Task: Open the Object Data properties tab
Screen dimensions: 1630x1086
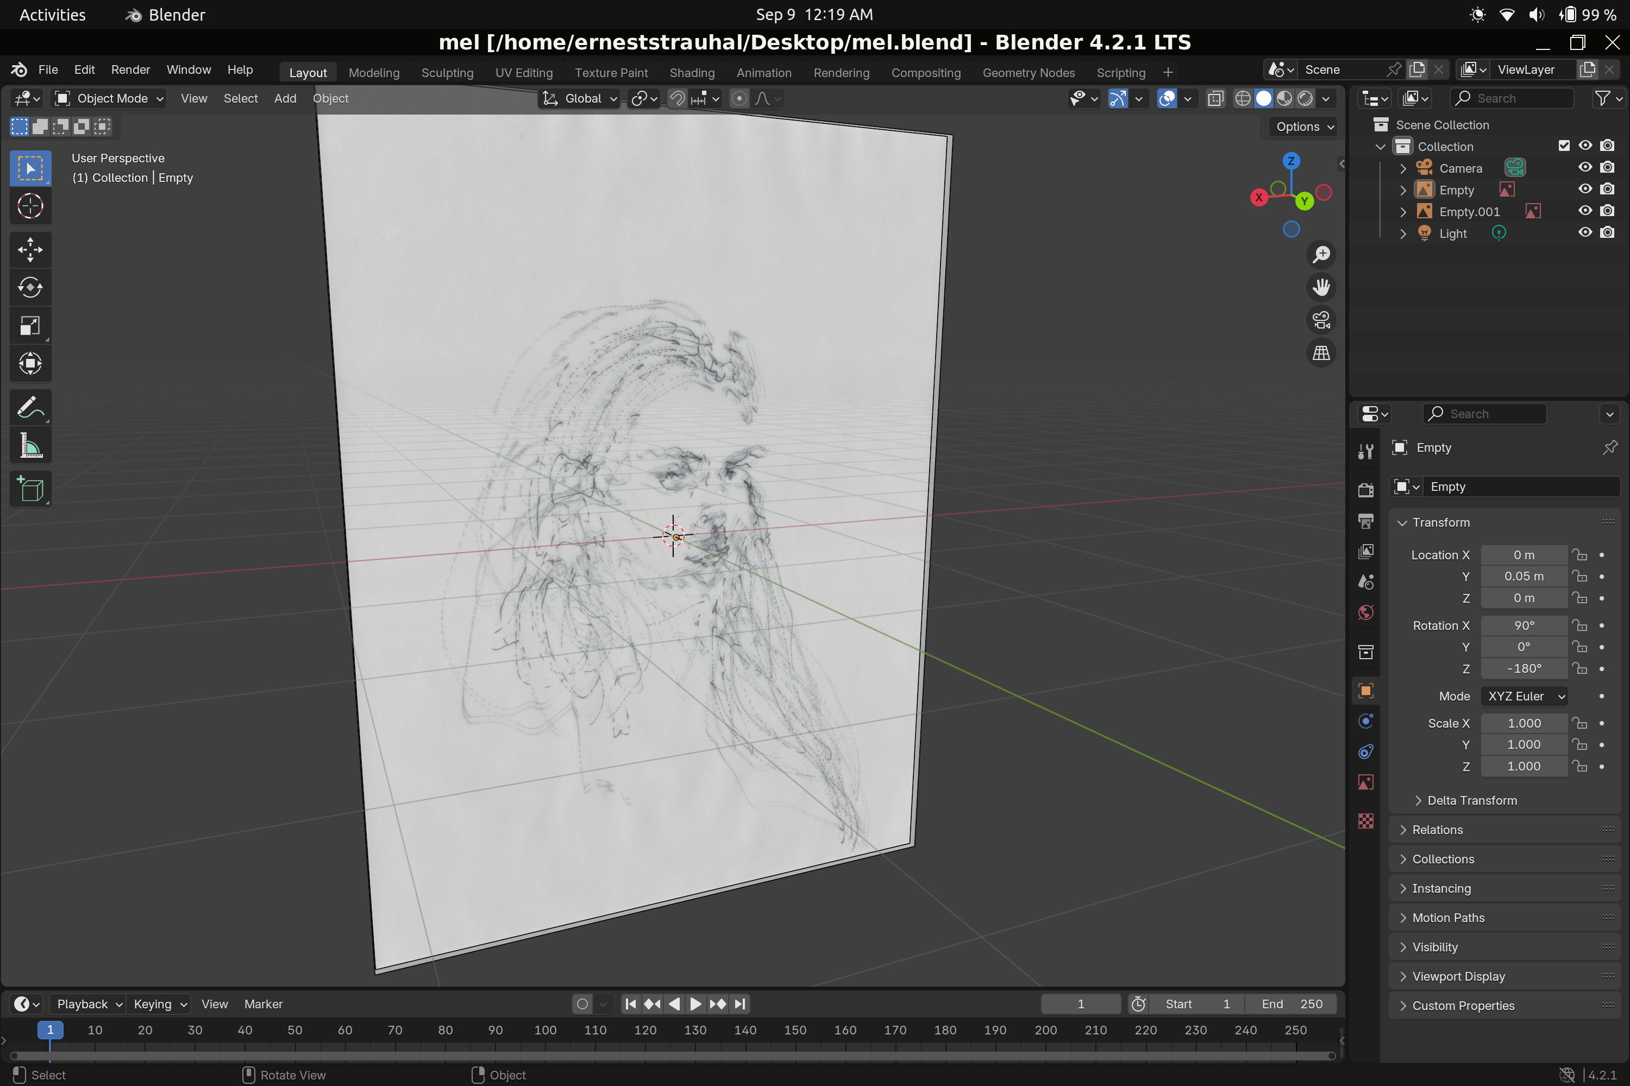Action: [x=1365, y=782]
